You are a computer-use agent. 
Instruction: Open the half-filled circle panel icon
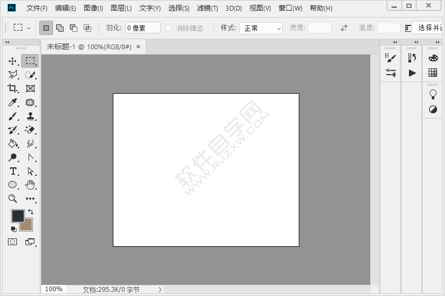coord(433,109)
